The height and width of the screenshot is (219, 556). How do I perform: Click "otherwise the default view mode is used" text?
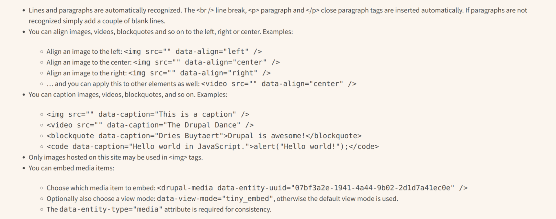pos(337,199)
